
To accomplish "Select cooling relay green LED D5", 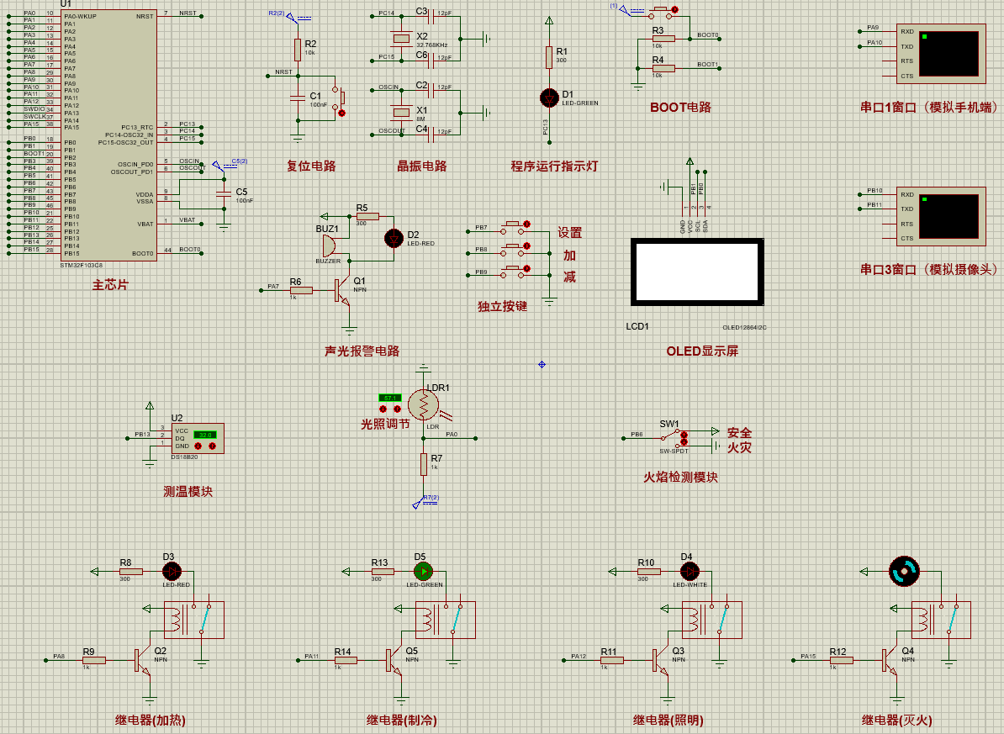I will point(423,572).
